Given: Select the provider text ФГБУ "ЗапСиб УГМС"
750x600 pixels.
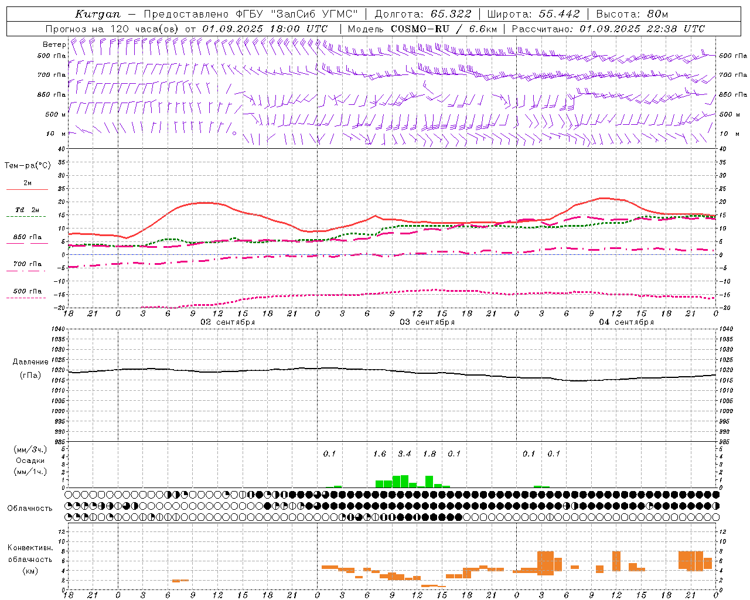Looking at the screenshot, I should pos(297,14).
